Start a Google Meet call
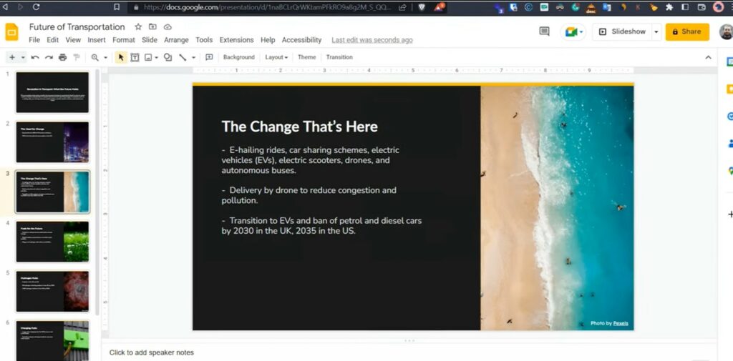The height and width of the screenshot is (361, 733). pos(574,31)
